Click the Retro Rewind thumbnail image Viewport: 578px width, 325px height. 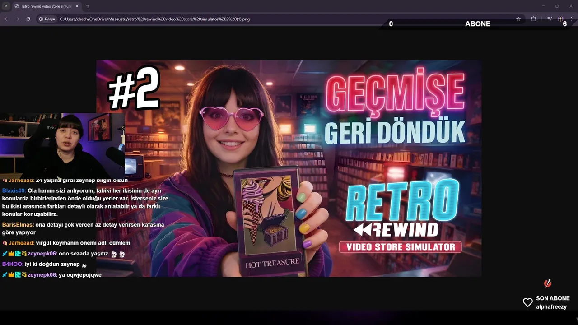289,168
